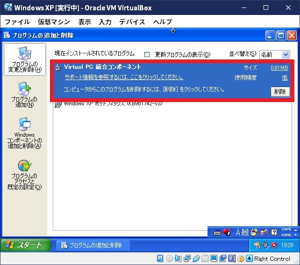Click the スタート button
Viewport: 300px width, 265px height.
tap(26, 245)
